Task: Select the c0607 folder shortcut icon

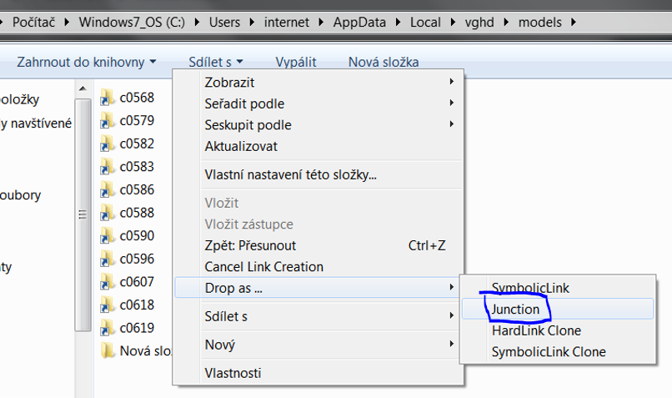Action: click(x=108, y=282)
